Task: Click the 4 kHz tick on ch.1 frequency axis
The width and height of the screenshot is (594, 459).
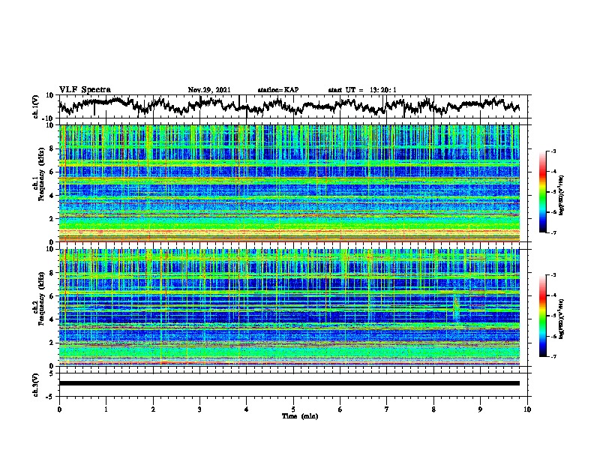Action: (52, 196)
